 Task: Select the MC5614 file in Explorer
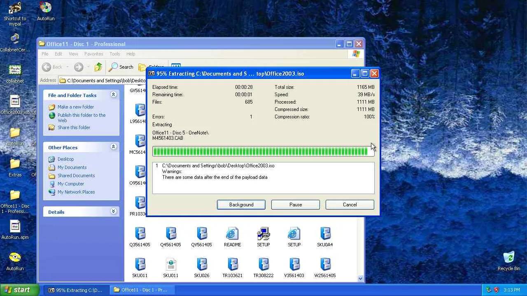(139, 145)
